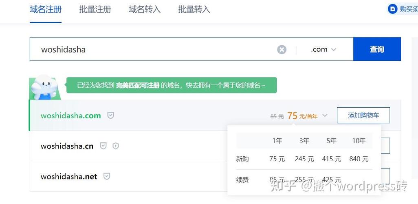Click the shield icon beside woshidasha.net

[107, 176]
